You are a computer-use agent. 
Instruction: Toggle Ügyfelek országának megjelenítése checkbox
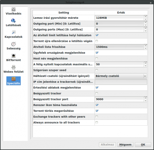pos(97,53)
